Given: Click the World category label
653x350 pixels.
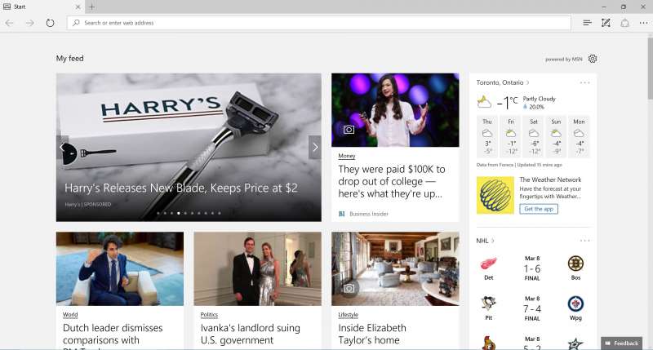Looking at the screenshot, I should click(x=70, y=315).
